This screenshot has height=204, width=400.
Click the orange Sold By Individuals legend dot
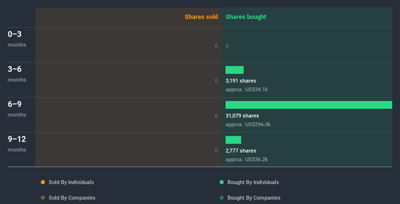pos(43,182)
